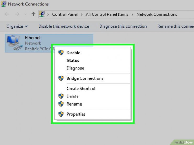Viewport: 194px width, 145px height.
Task: Expand chevron after Control Panel breadcrumb
Action: pyautogui.click(x=82, y=15)
